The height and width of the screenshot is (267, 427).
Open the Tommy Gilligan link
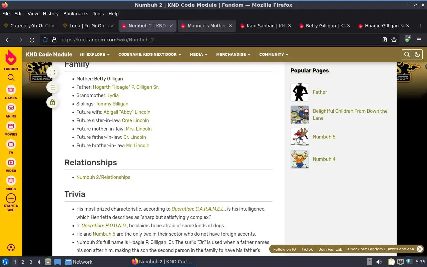(112, 104)
